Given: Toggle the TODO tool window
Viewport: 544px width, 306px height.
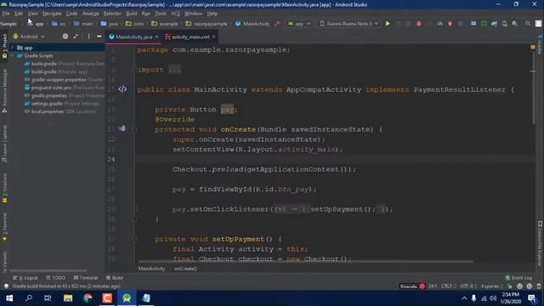Looking at the screenshot, I should coord(55,278).
